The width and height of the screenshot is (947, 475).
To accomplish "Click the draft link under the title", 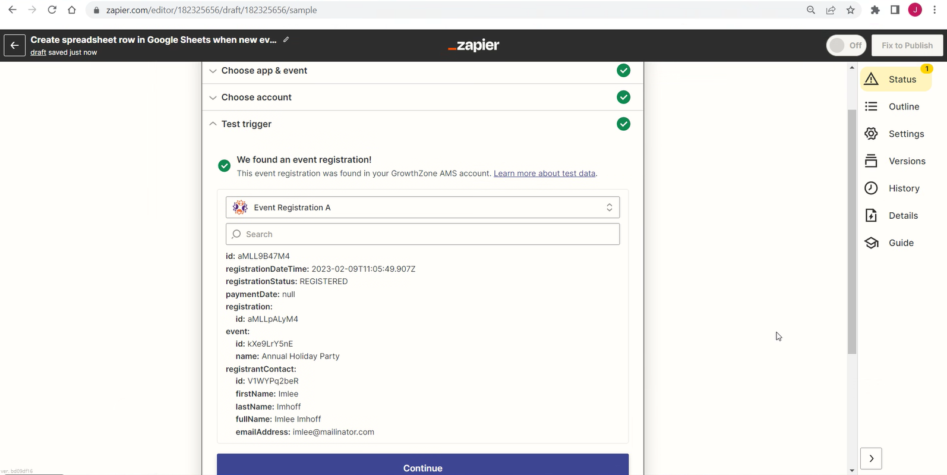I will coord(38,52).
